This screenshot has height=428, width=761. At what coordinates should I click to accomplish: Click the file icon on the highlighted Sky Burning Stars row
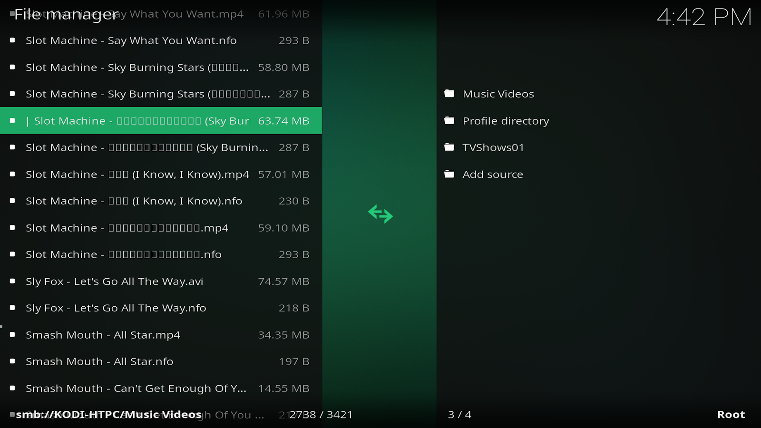point(12,120)
